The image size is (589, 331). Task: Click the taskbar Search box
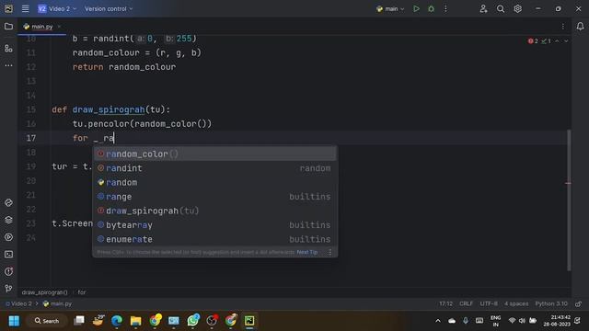point(47,321)
